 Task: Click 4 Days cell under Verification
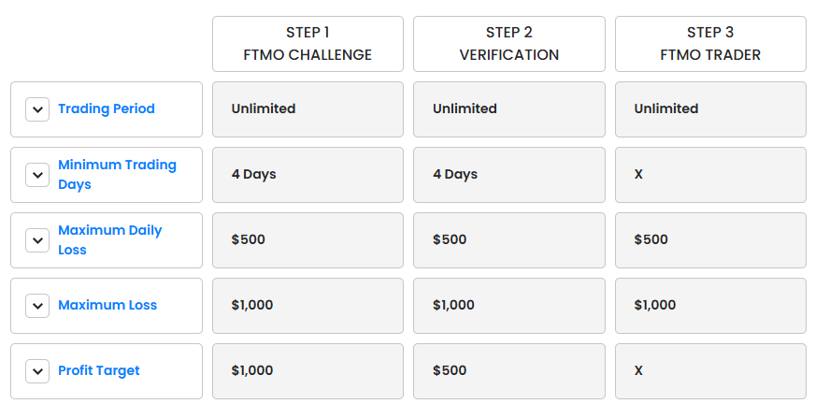pos(509,175)
